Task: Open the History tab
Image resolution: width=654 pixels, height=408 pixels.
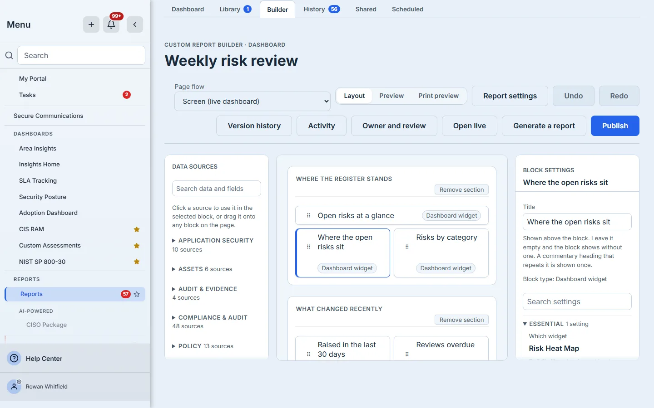Action: pos(322,9)
